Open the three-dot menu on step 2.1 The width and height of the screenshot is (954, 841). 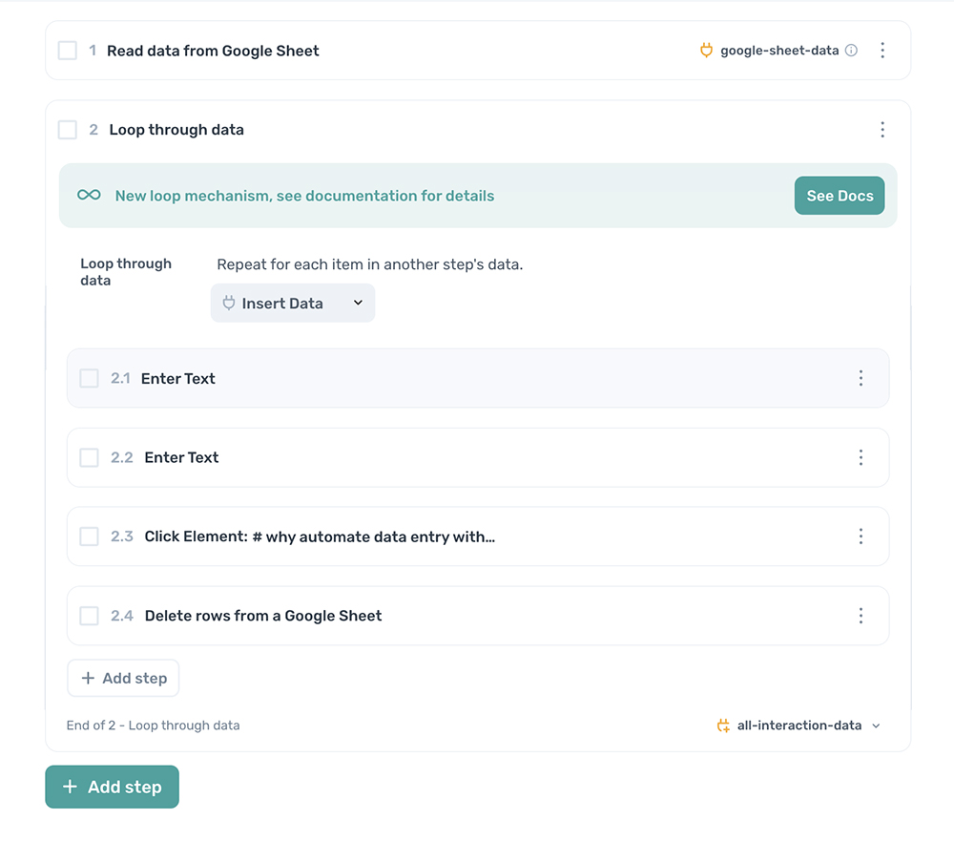tap(861, 378)
